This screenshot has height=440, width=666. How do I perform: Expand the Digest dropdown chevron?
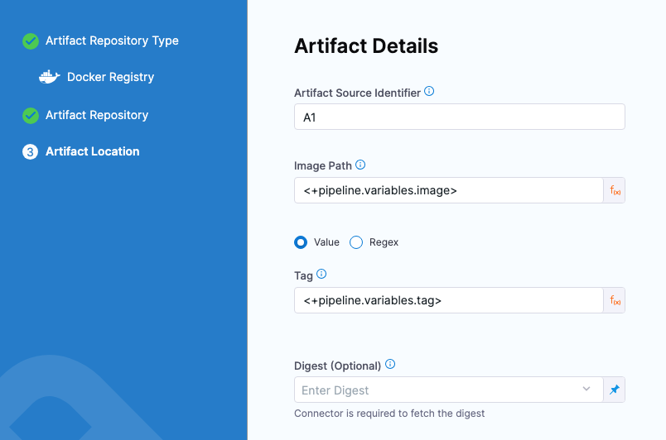click(586, 390)
